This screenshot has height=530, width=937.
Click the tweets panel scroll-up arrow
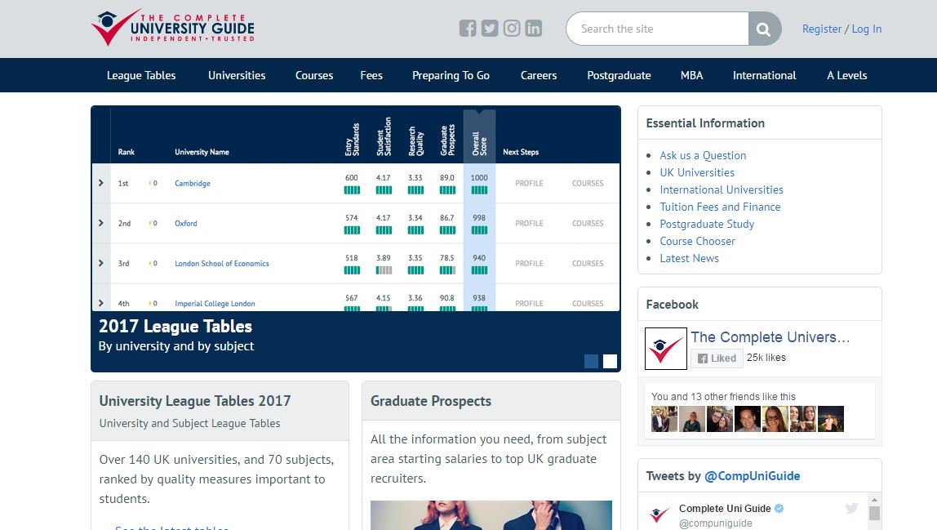click(x=874, y=500)
